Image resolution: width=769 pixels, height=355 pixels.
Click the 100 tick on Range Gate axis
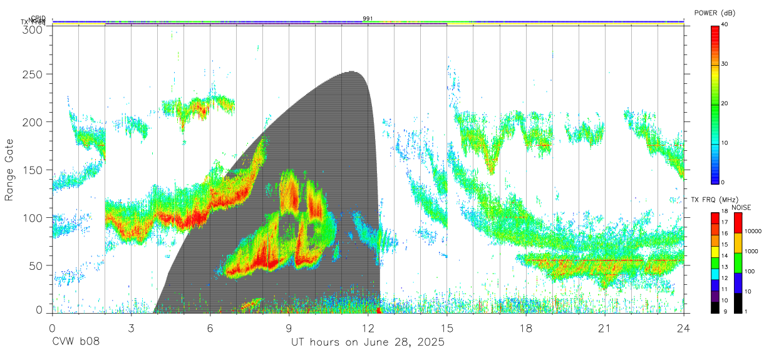pos(32,217)
